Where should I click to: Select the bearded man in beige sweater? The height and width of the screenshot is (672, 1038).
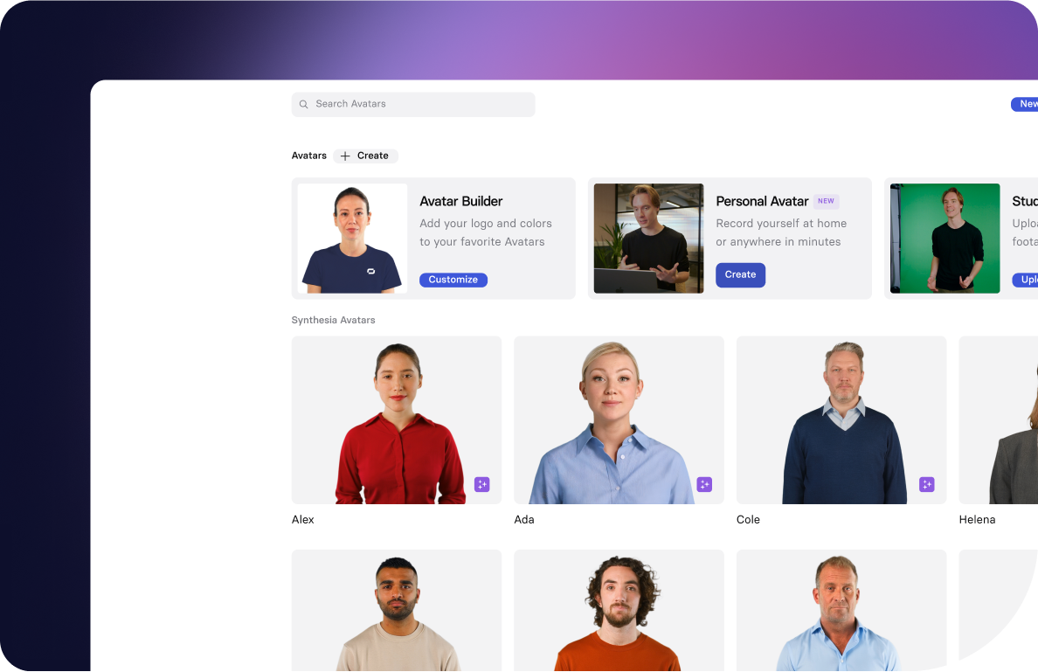pyautogui.click(x=397, y=611)
